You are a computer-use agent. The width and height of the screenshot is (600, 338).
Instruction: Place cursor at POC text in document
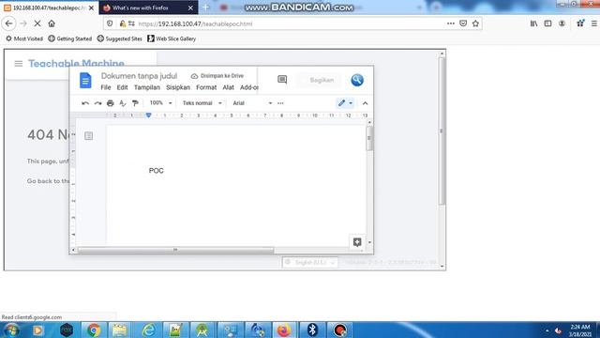coord(157,171)
